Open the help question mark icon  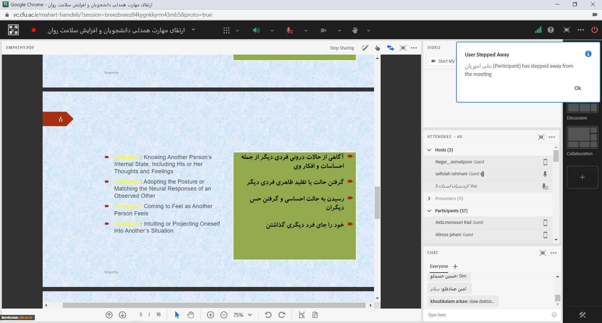(551, 30)
